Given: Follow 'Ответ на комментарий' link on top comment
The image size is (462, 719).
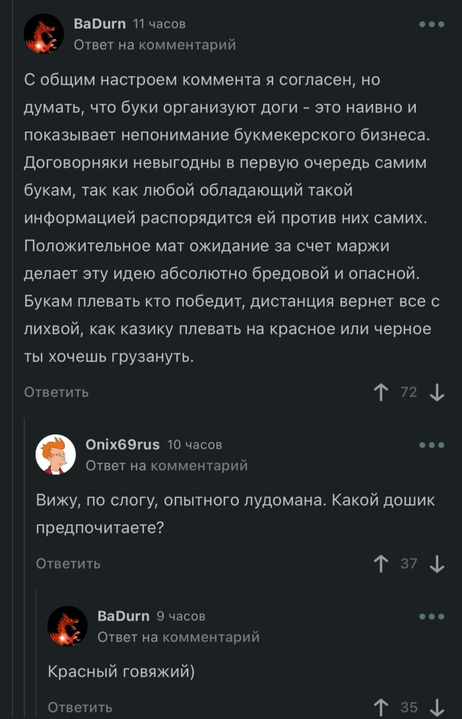Looking at the screenshot, I should click(154, 45).
